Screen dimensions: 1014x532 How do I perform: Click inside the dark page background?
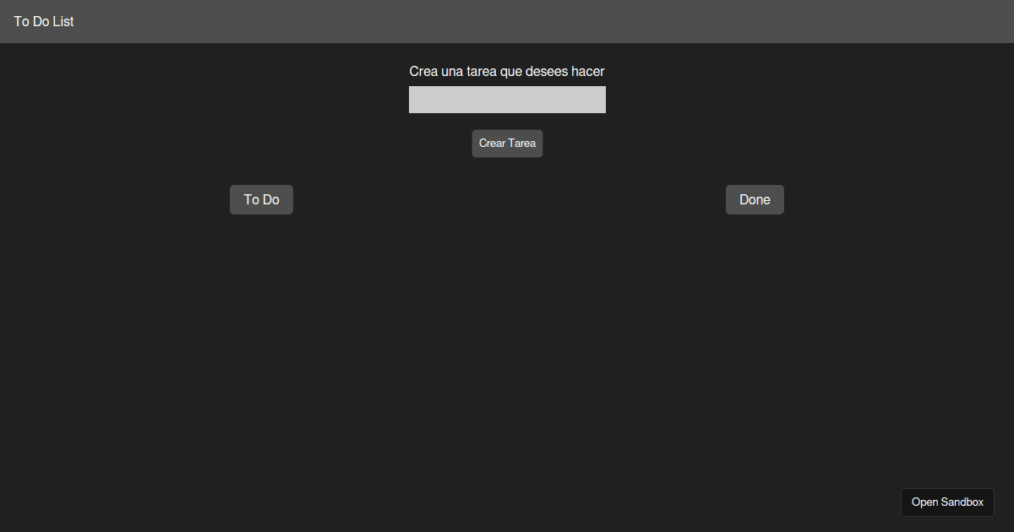(x=507, y=355)
